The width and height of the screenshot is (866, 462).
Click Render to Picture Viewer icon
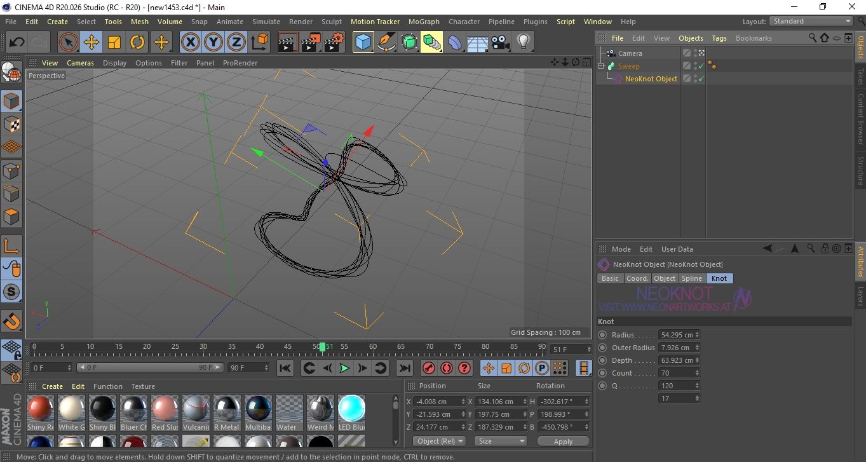pyautogui.click(x=311, y=43)
